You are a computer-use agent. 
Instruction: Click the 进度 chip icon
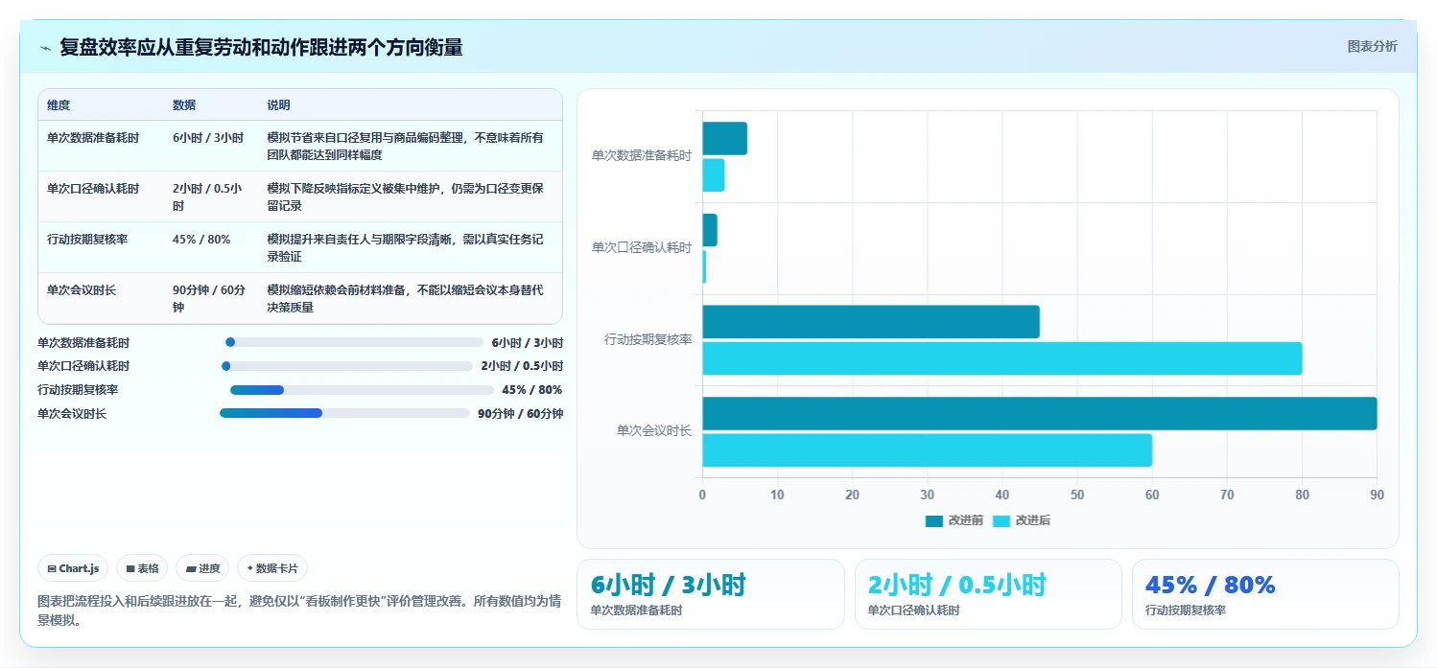point(191,568)
